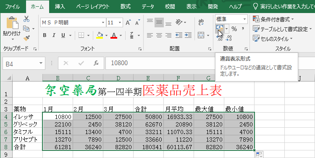Image resolution: width=315 pixels, height=158 pixels.
Task: Align text left
Action: [x=150, y=35]
